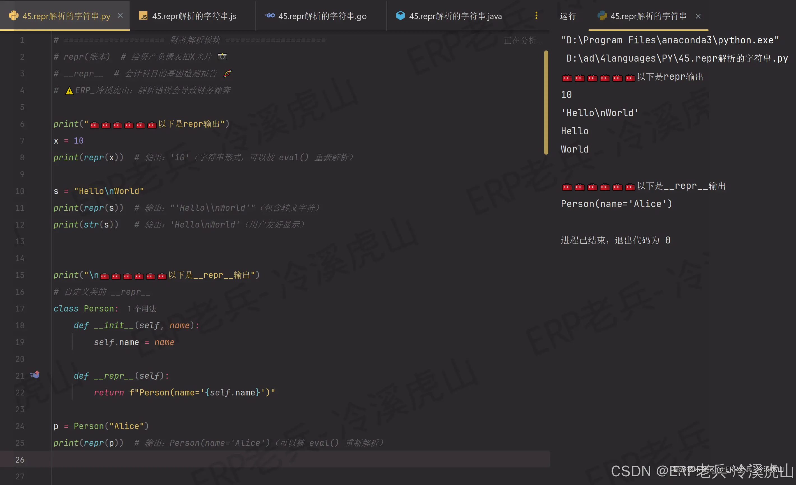Click the editor vertical scrollbar marker
Viewport: 796px width, 485px height.
pyautogui.click(x=546, y=102)
